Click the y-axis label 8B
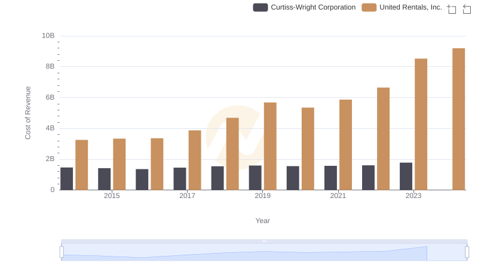The height and width of the screenshot is (275, 478). (x=50, y=66)
